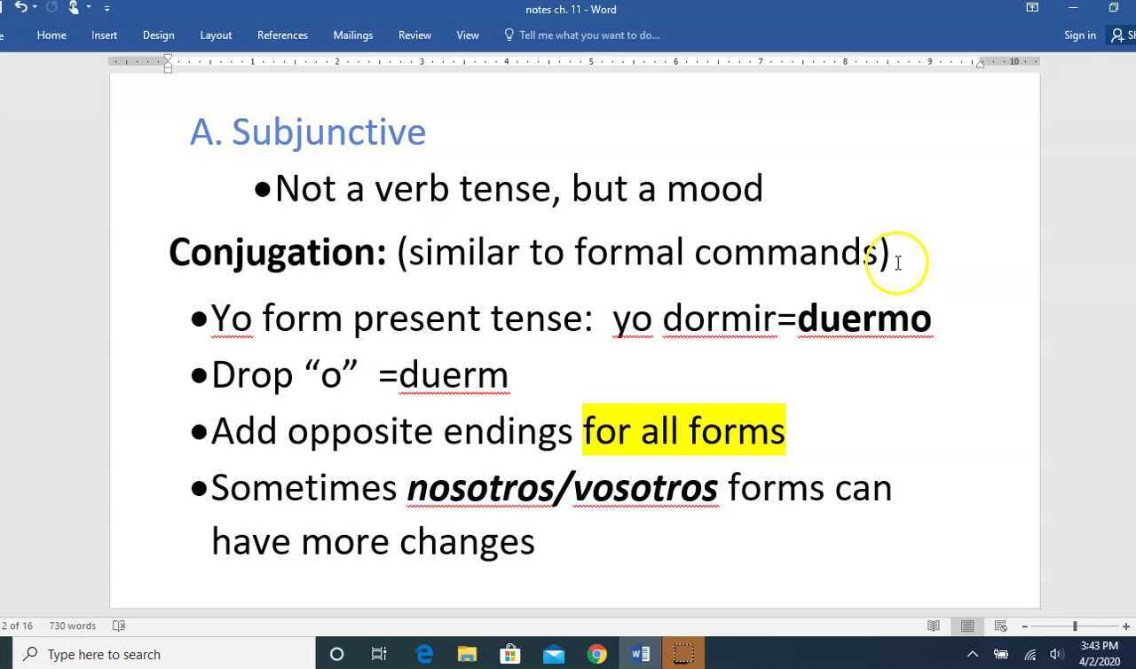The height and width of the screenshot is (669, 1136).
Task: Switch to the Review ribbon tab
Action: click(414, 35)
